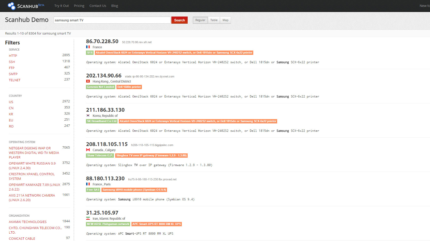Switch to Table view

[214, 20]
